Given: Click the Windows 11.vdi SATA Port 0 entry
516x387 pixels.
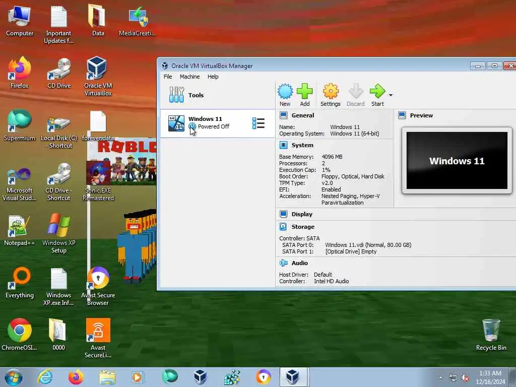Looking at the screenshot, I should (x=368, y=245).
